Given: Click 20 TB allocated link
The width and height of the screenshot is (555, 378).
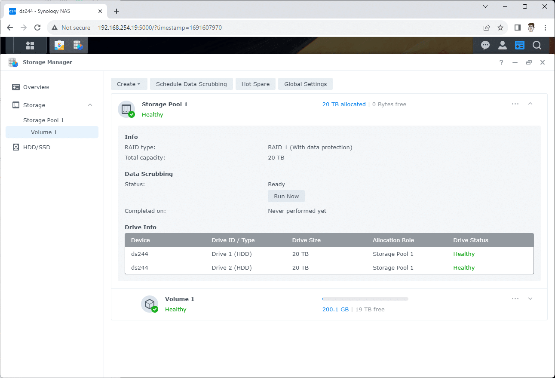Looking at the screenshot, I should click(344, 104).
